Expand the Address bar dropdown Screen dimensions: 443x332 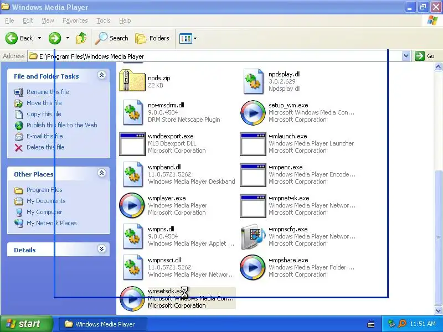coord(406,56)
